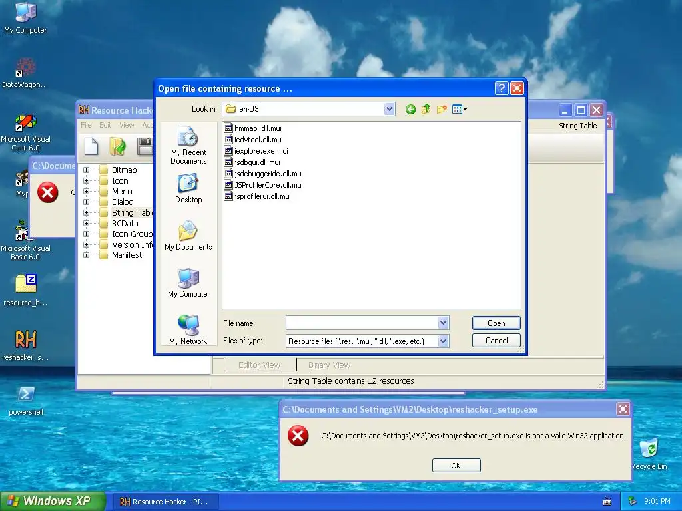Go back using the green arrow in the dialog

pos(410,110)
